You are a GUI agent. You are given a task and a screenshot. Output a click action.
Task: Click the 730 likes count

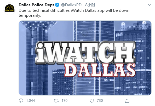(100, 101)
